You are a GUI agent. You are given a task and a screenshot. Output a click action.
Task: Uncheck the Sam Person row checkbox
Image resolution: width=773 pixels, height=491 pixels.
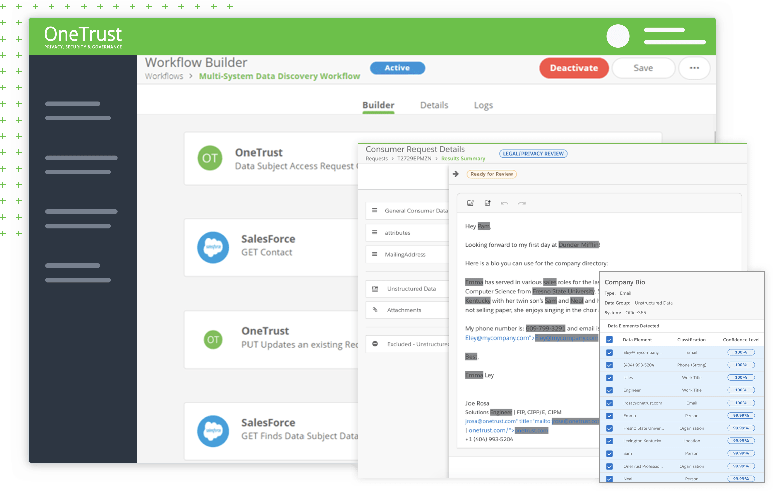pyautogui.click(x=609, y=453)
